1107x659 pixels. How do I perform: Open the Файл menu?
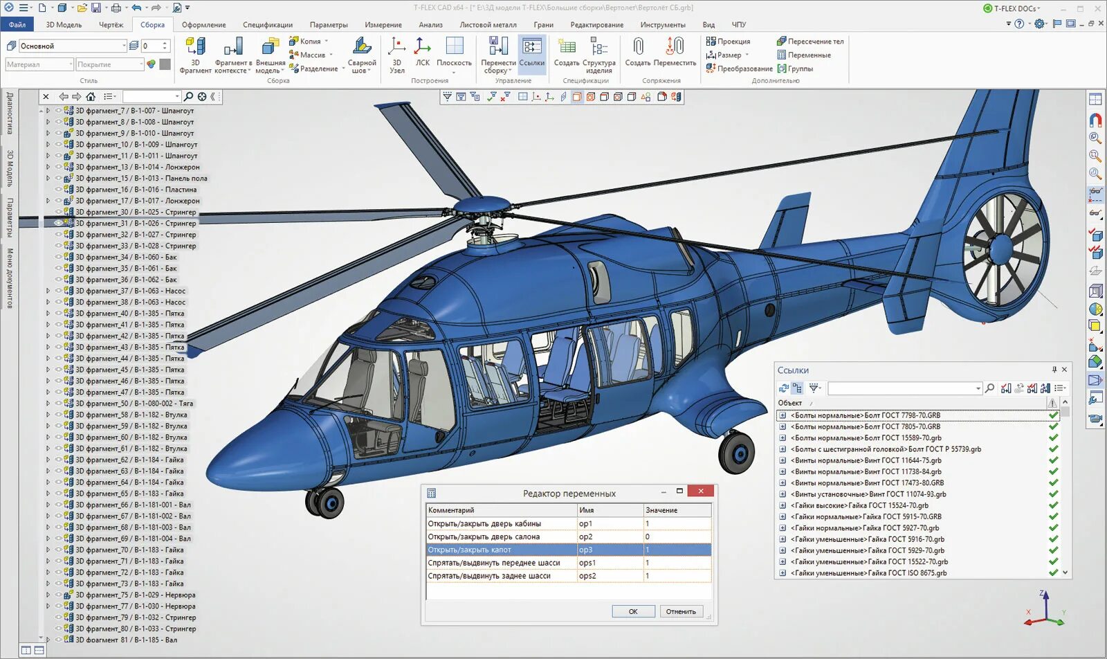point(17,25)
